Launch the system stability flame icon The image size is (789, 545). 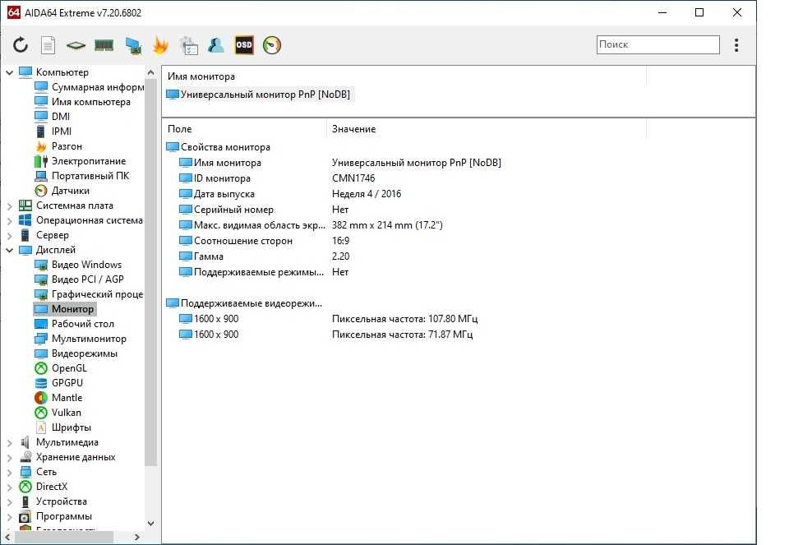(160, 45)
